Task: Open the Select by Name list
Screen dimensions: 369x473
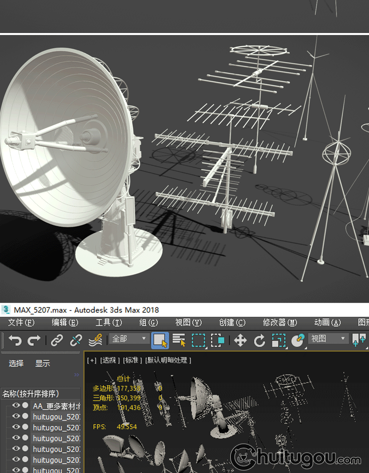Action: point(179,340)
